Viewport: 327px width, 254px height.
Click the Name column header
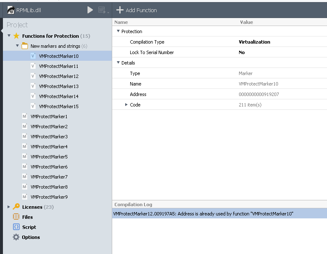(121, 22)
